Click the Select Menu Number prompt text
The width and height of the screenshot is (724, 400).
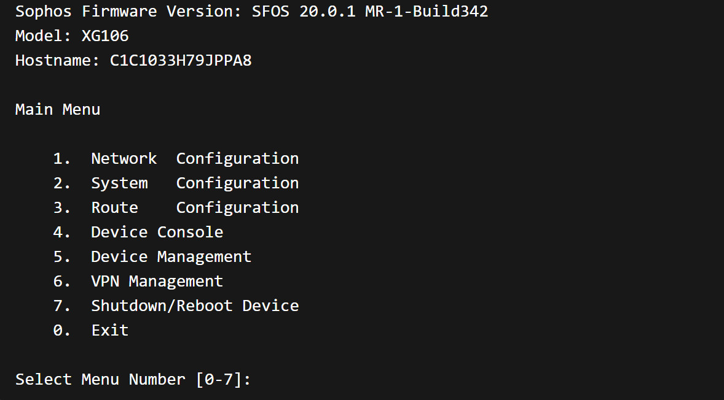[x=100, y=379]
